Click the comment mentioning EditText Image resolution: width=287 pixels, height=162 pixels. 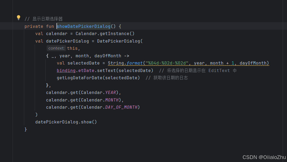198,70
